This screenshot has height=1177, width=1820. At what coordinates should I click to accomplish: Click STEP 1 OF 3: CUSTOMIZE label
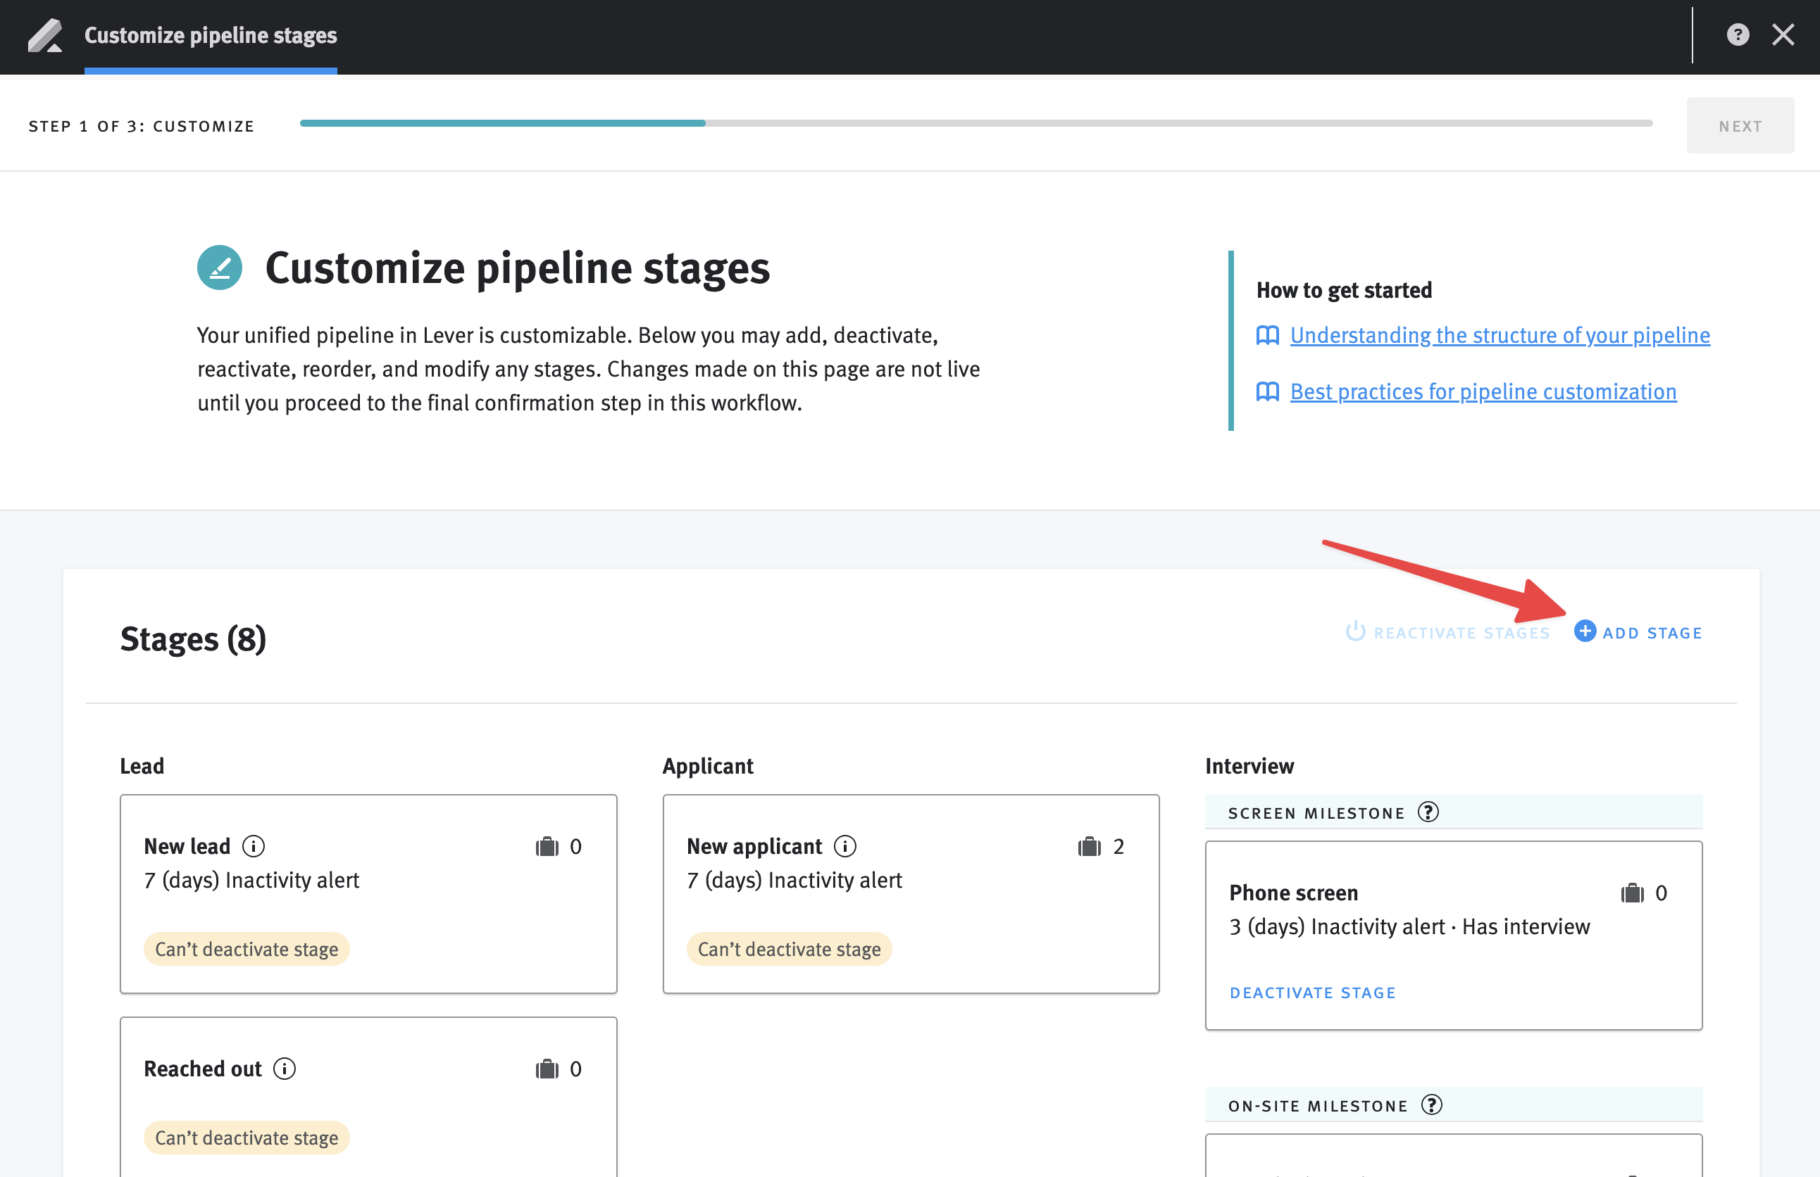point(142,126)
